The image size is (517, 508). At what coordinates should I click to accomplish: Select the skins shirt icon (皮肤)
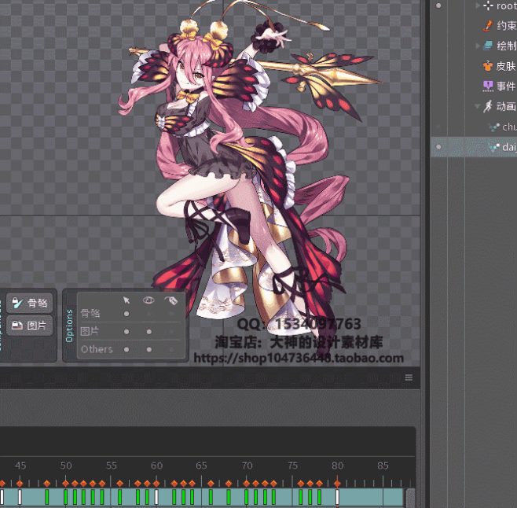[x=488, y=66]
